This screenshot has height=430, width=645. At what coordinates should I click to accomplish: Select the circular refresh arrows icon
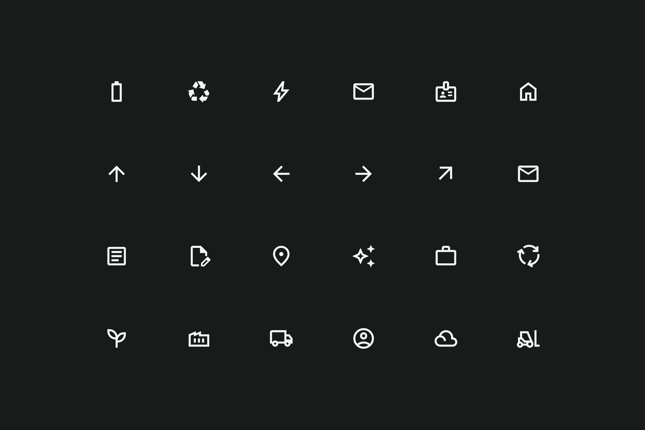click(528, 256)
